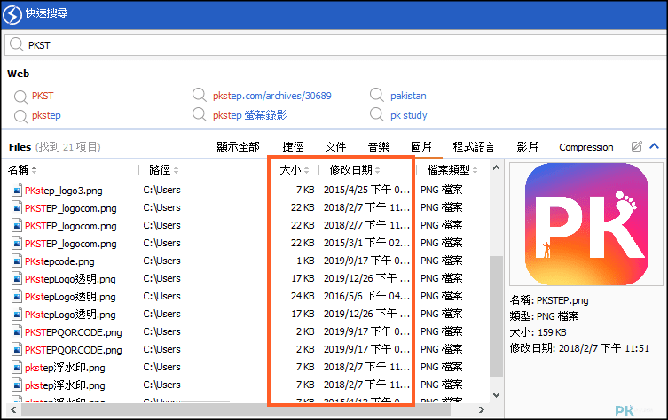Click C:\Users path of PKstepcode.png
Viewport: 668px width, 420px height.
(161, 261)
